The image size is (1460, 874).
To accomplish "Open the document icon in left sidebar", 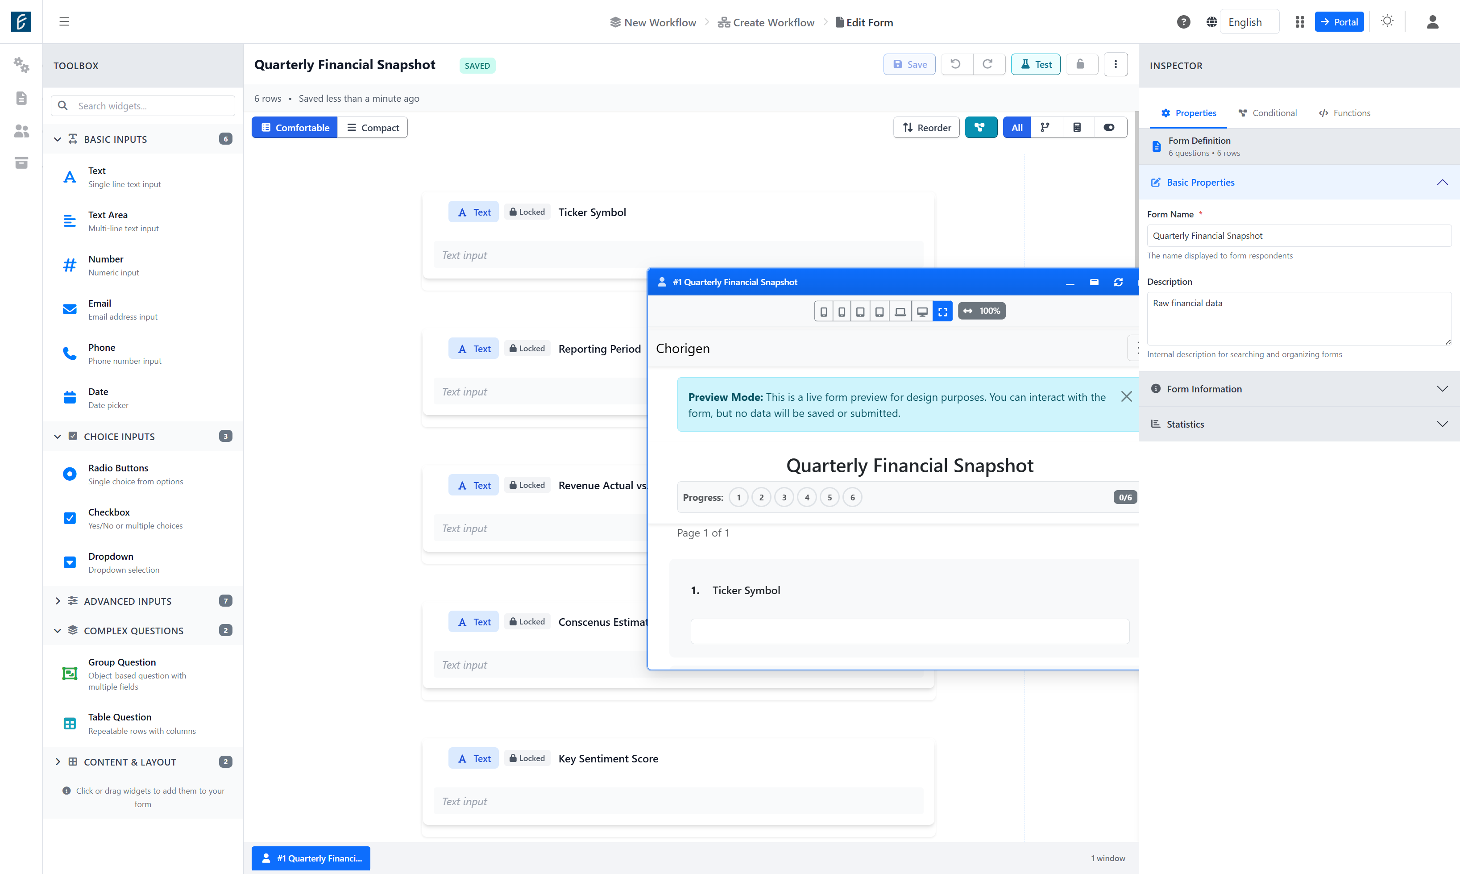I will tap(21, 98).
